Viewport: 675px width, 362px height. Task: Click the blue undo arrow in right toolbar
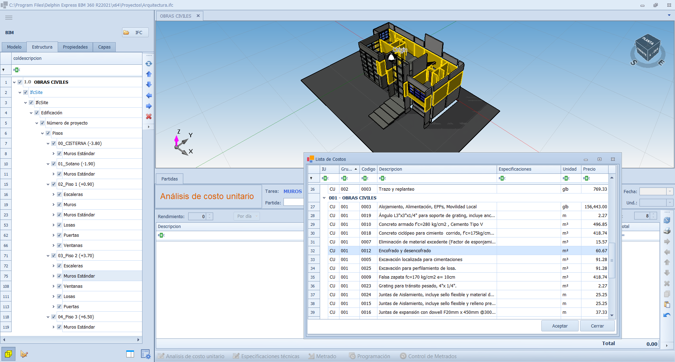click(x=667, y=315)
